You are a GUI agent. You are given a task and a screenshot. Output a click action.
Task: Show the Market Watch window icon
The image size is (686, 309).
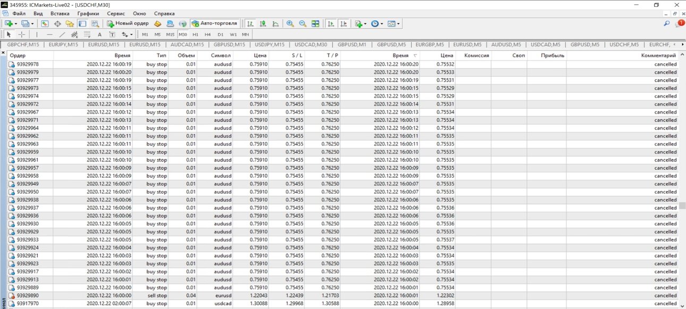[45, 23]
